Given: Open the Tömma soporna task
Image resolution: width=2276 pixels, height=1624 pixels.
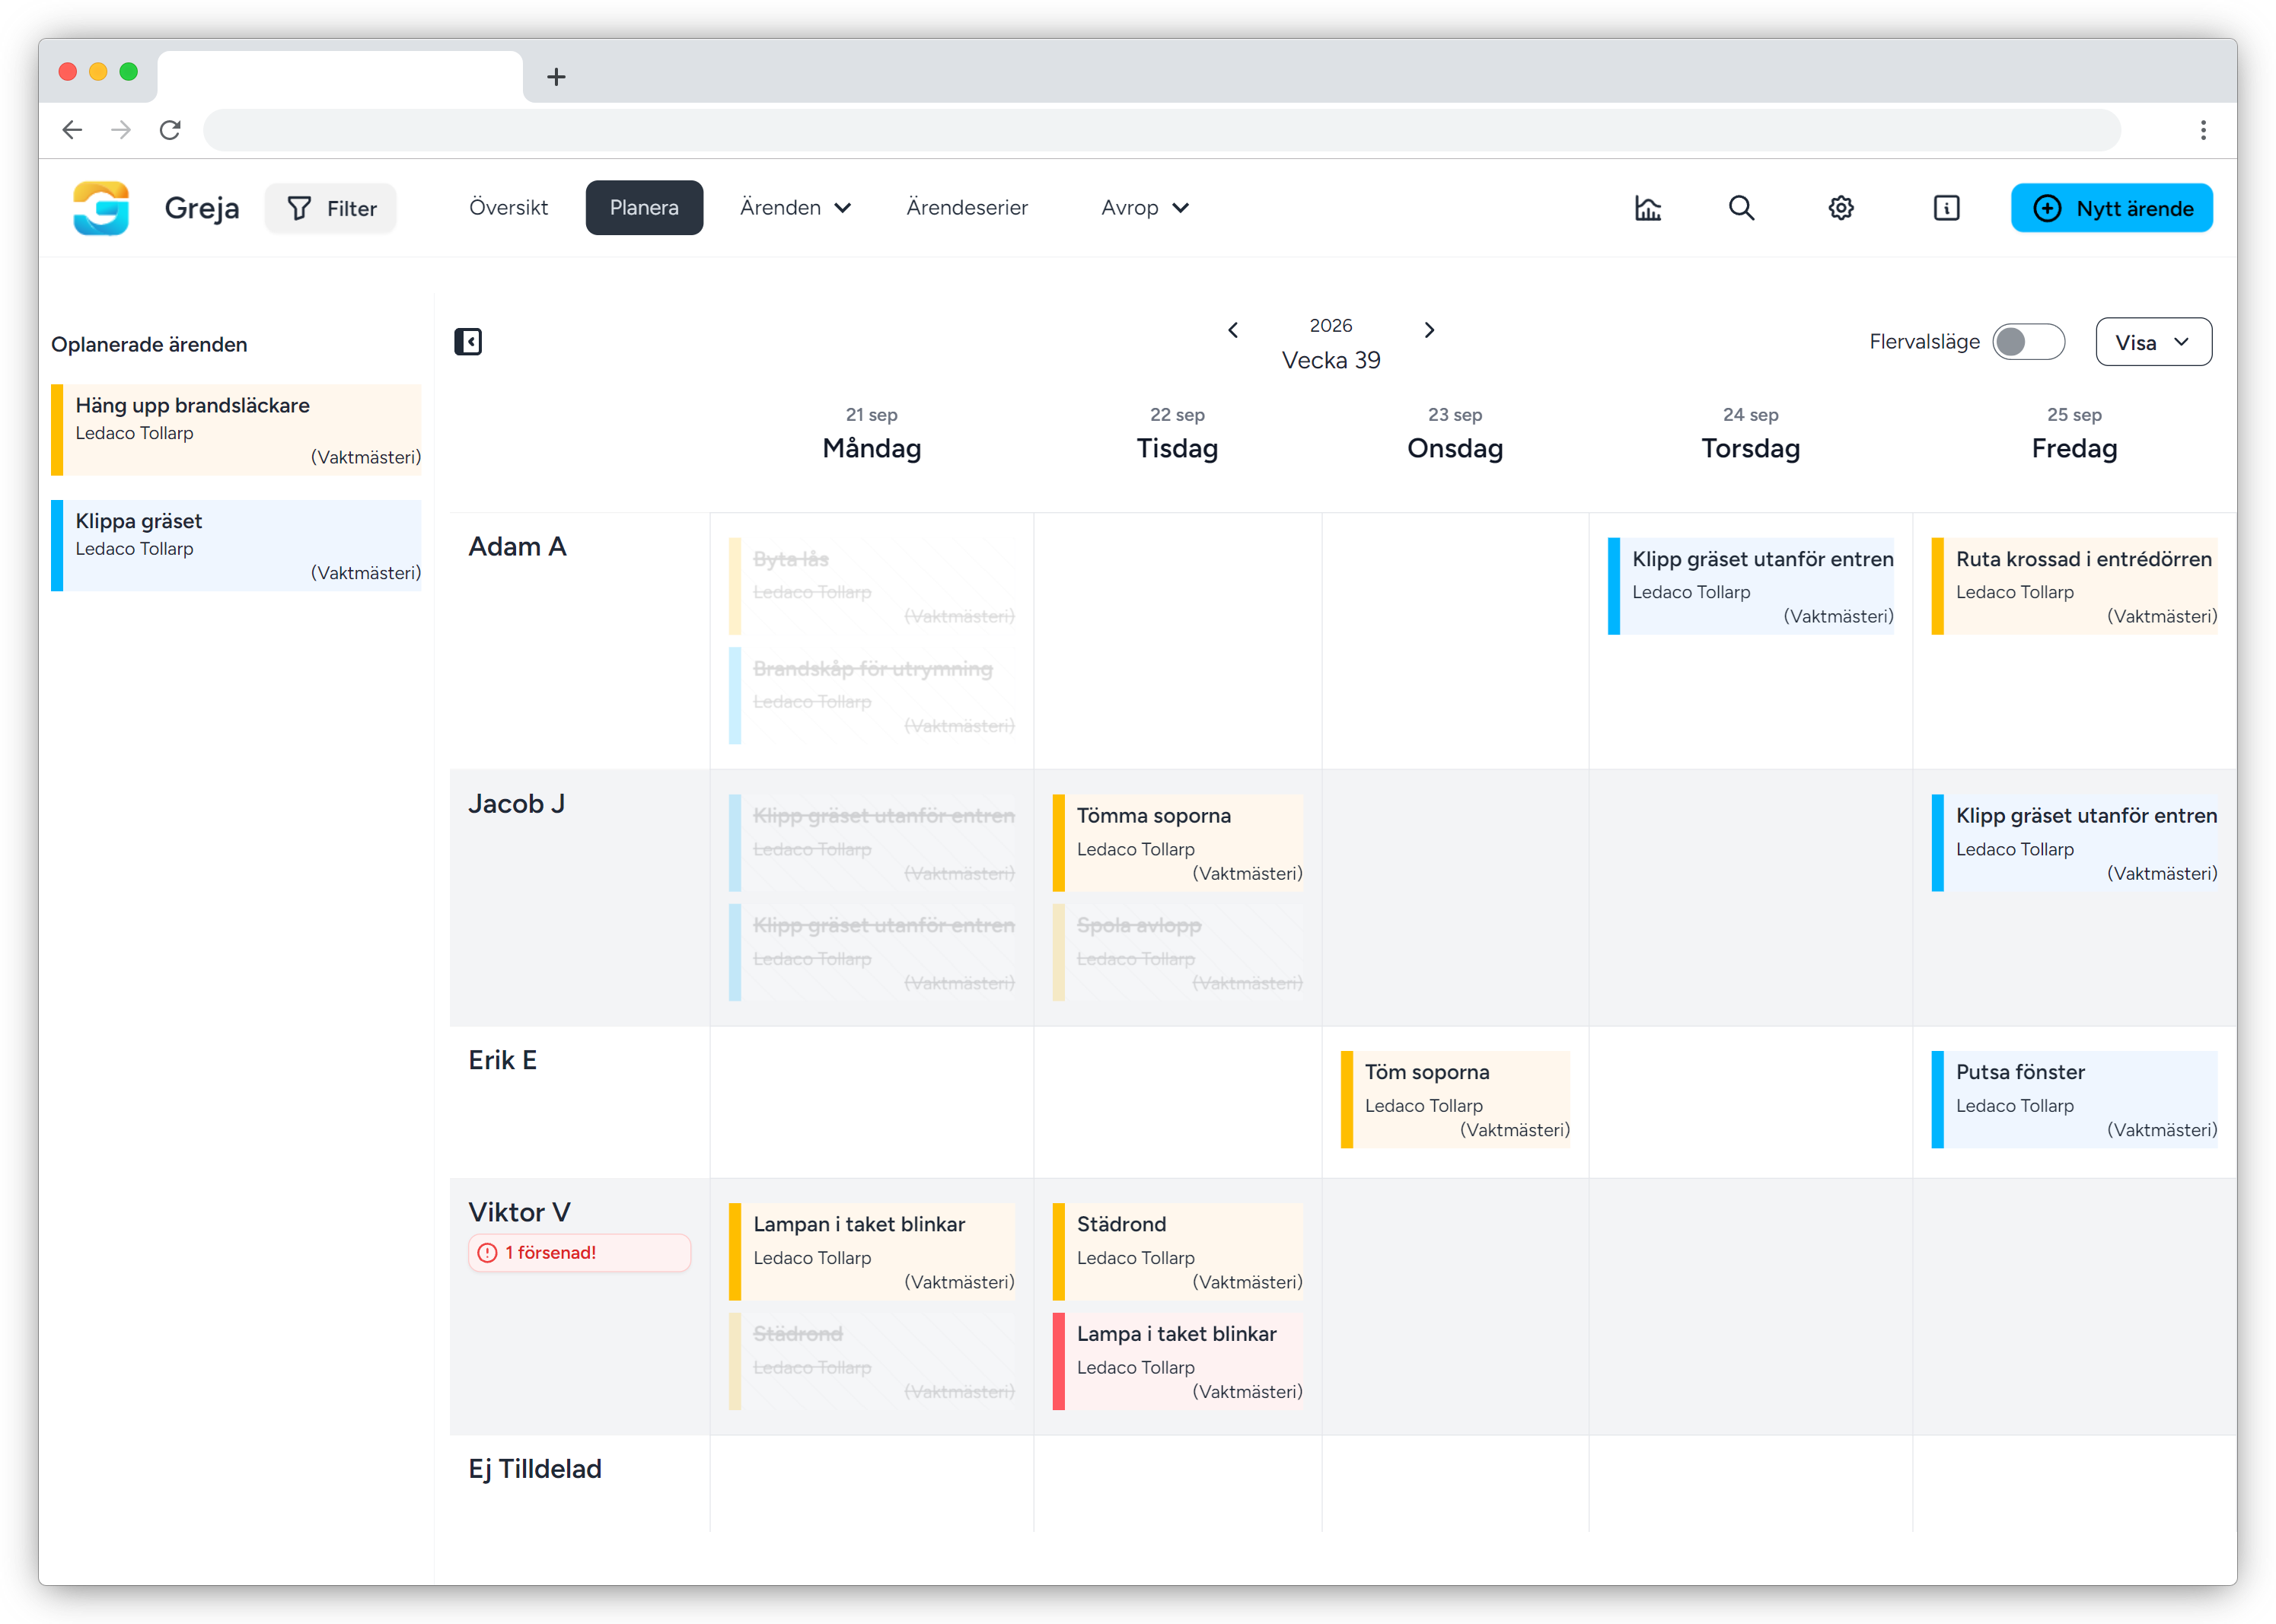Looking at the screenshot, I should click(1177, 843).
